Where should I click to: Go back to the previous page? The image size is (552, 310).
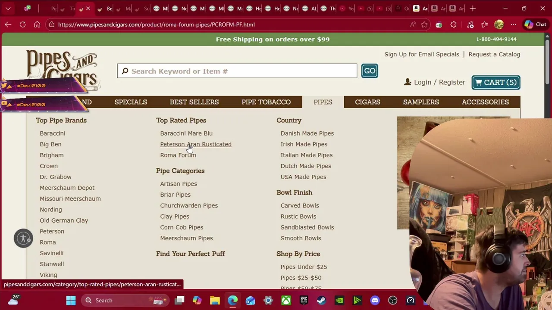pyautogui.click(x=8, y=25)
